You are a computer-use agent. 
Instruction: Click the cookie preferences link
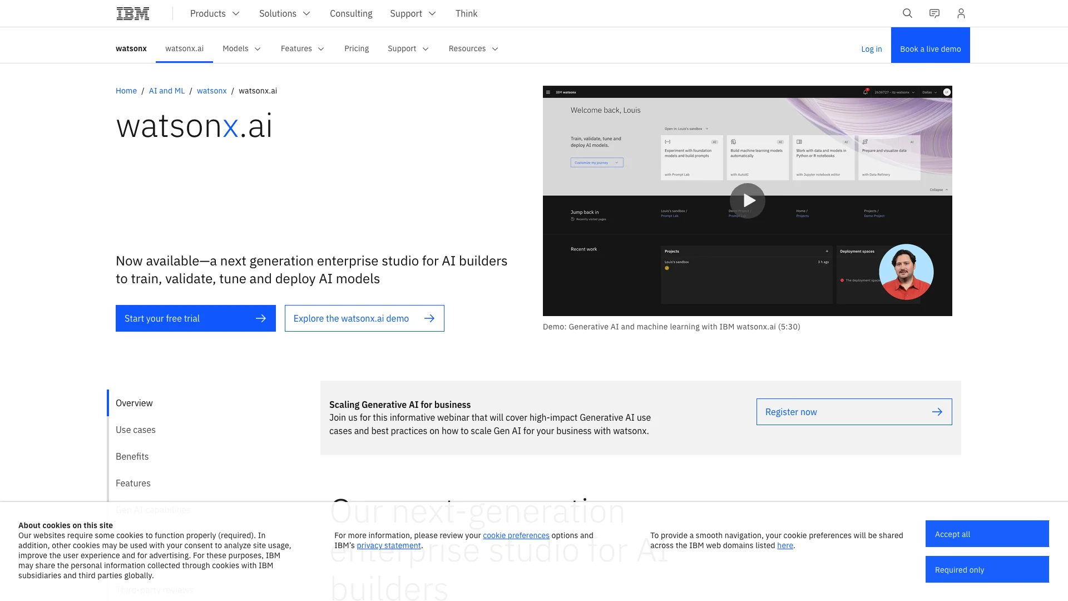tap(516, 535)
